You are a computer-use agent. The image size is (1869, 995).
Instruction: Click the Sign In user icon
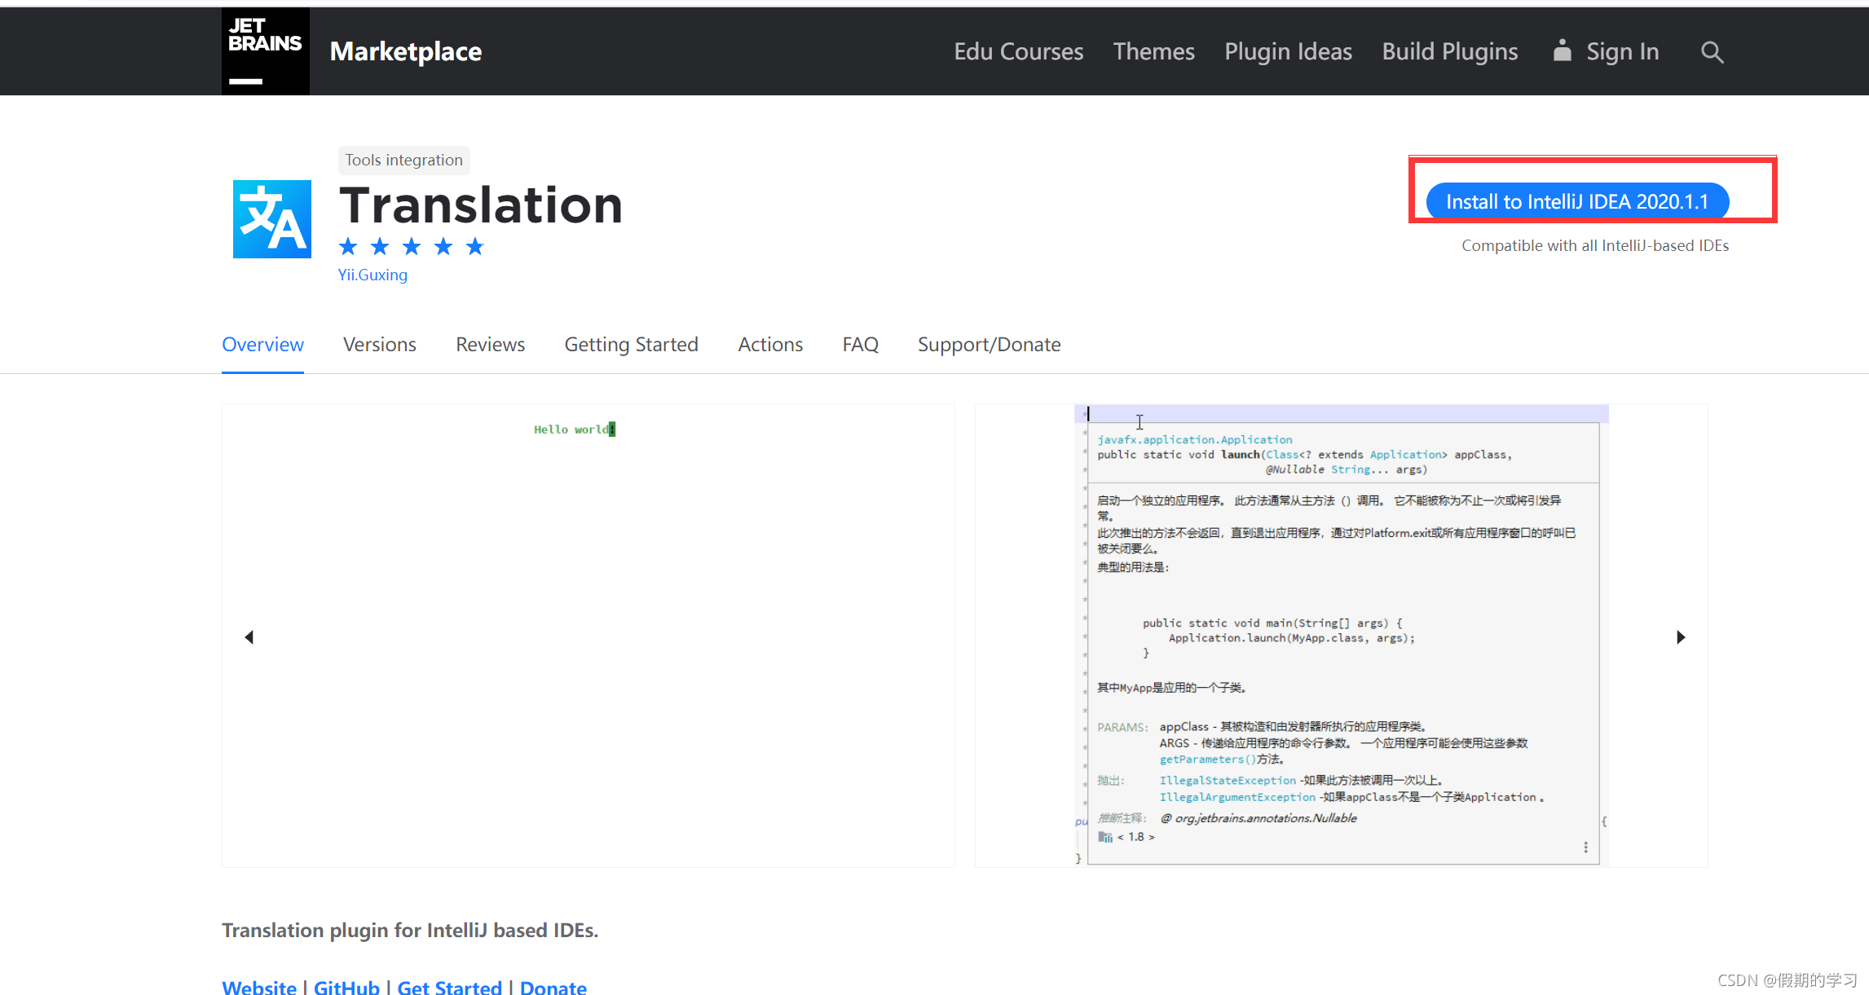1562,51
